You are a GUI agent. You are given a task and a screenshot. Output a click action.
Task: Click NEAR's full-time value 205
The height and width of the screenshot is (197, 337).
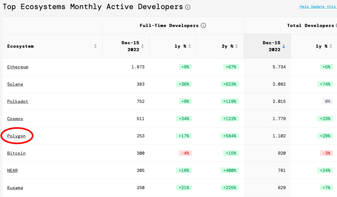pos(141,171)
